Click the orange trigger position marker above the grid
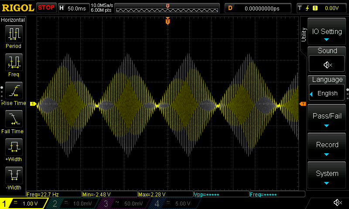This screenshot has width=349, height=209. coord(168,21)
